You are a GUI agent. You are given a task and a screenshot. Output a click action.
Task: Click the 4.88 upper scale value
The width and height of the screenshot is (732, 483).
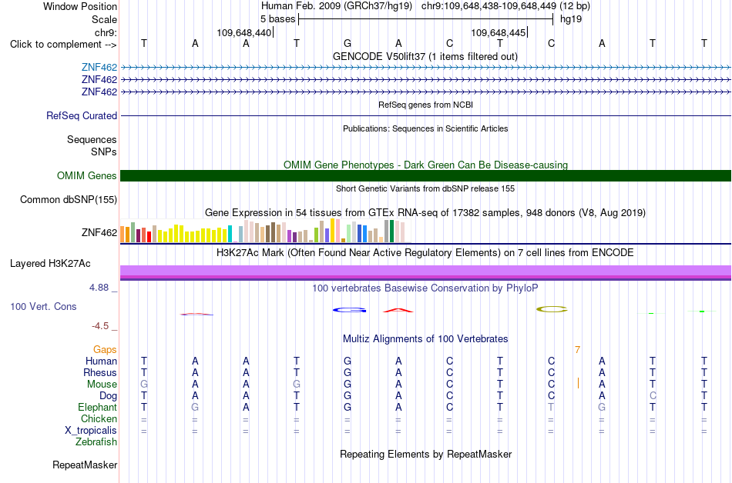(x=99, y=288)
